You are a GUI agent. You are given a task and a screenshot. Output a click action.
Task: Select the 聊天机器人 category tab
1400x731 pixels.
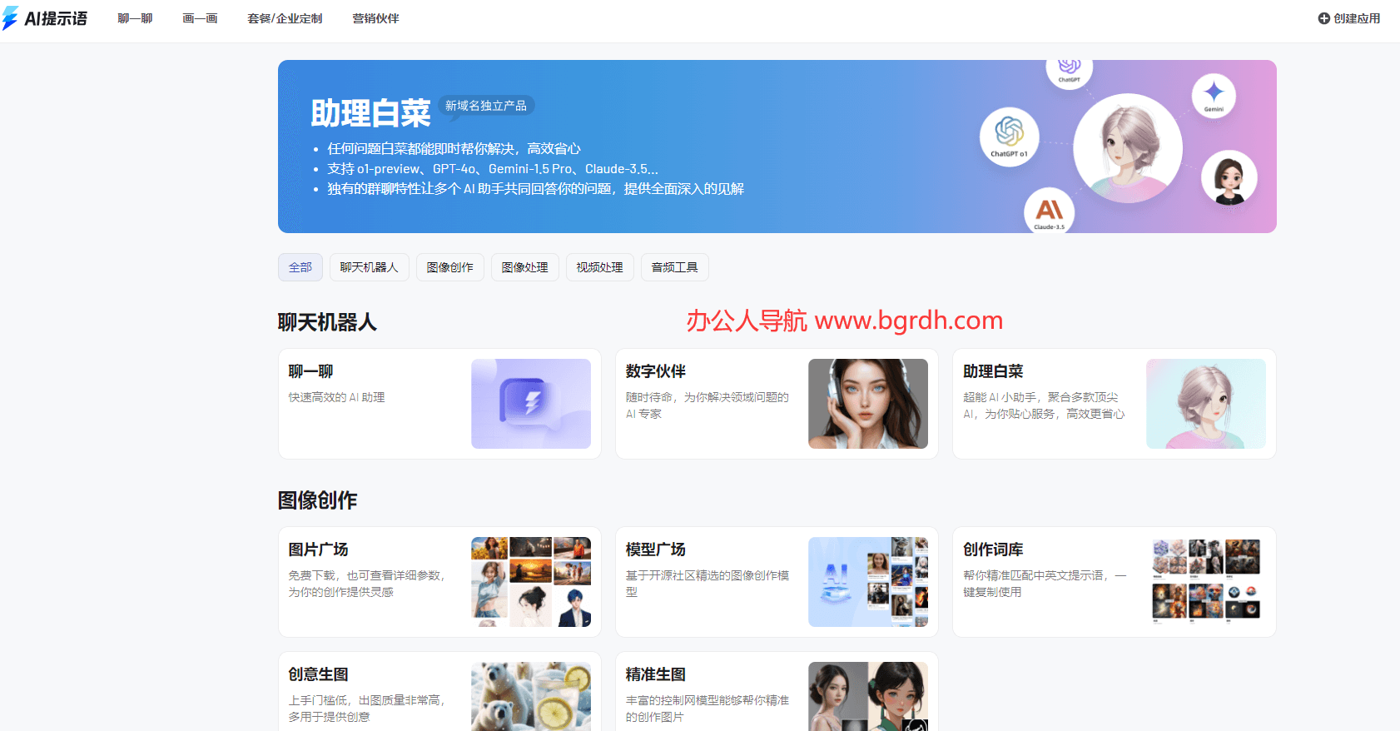click(x=370, y=267)
